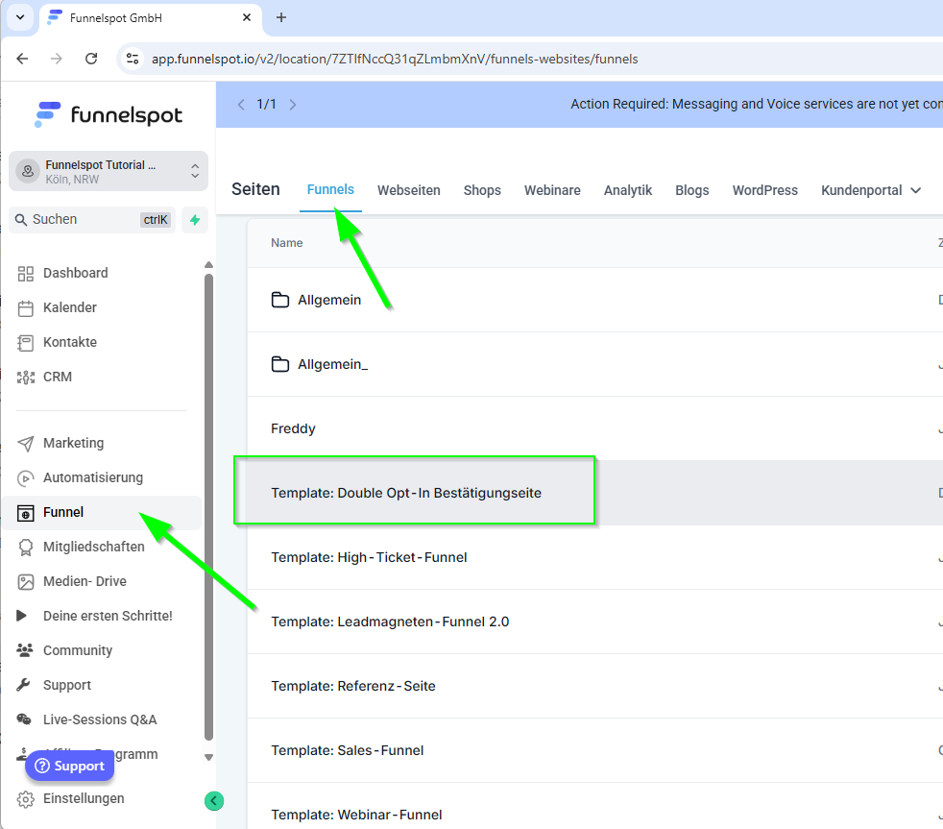The image size is (943, 829).
Task: Go to next notification banner arrow
Action: pyautogui.click(x=293, y=105)
